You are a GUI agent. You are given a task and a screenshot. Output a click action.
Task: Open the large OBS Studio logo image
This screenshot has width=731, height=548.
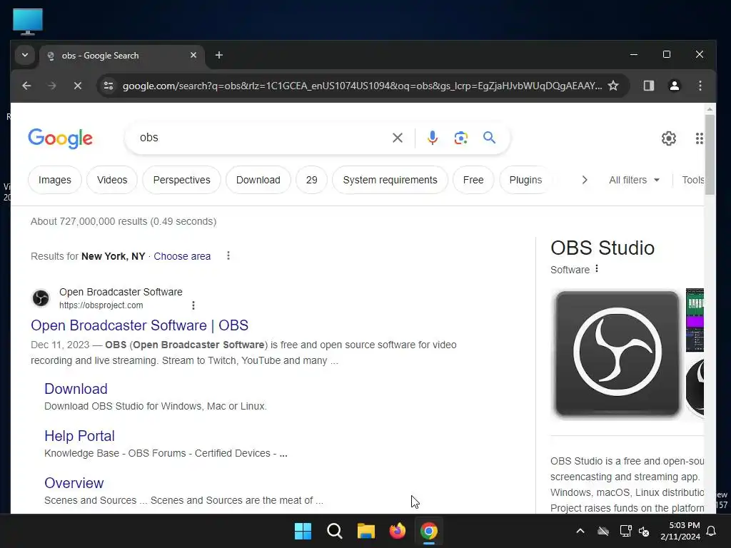(617, 353)
